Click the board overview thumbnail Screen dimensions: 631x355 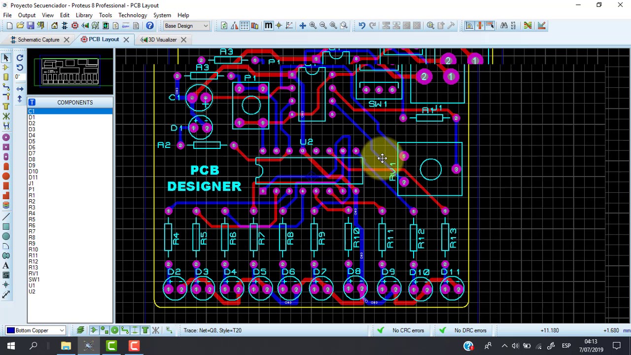pos(70,72)
